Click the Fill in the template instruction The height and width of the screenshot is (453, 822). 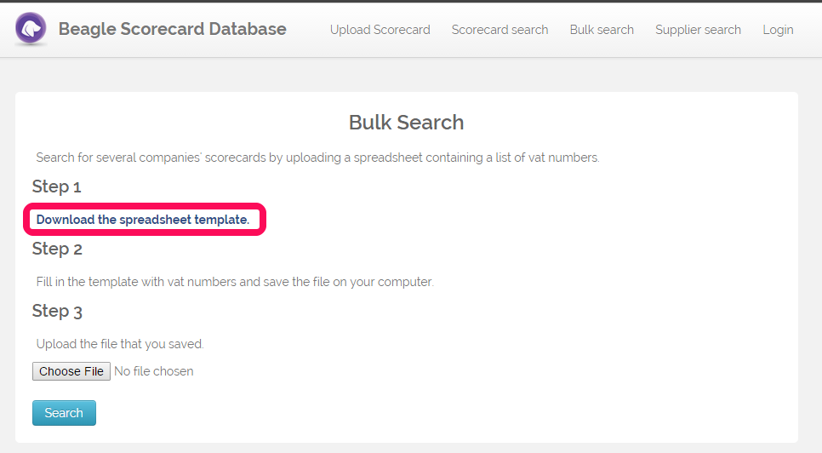pos(235,282)
